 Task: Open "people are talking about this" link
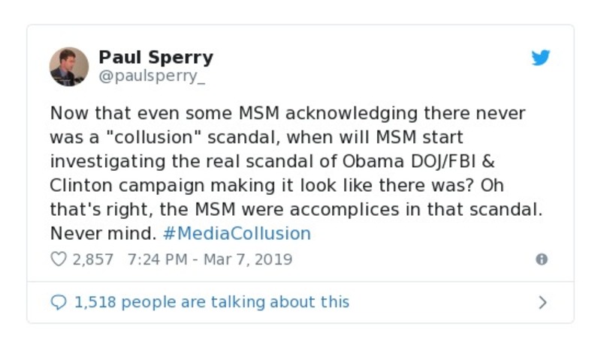pos(235,302)
